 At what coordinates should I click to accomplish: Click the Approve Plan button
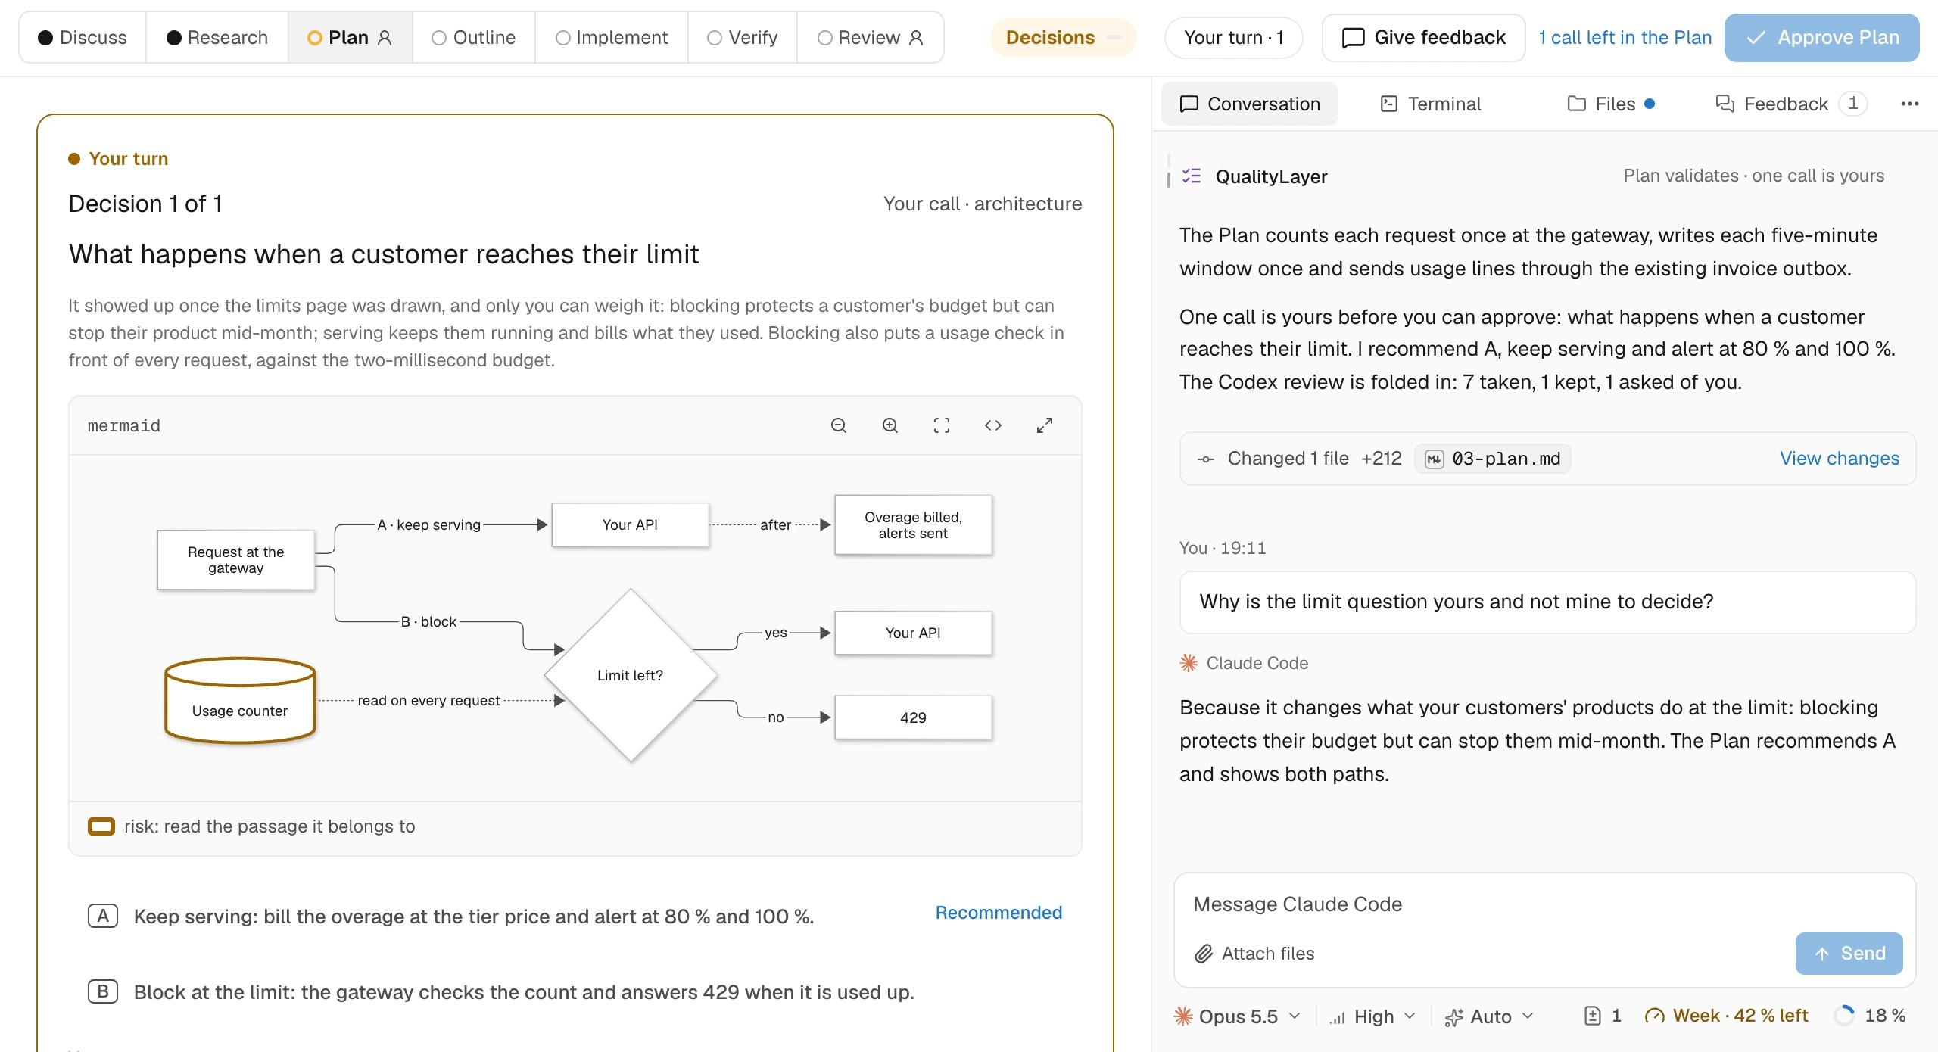pos(1821,37)
